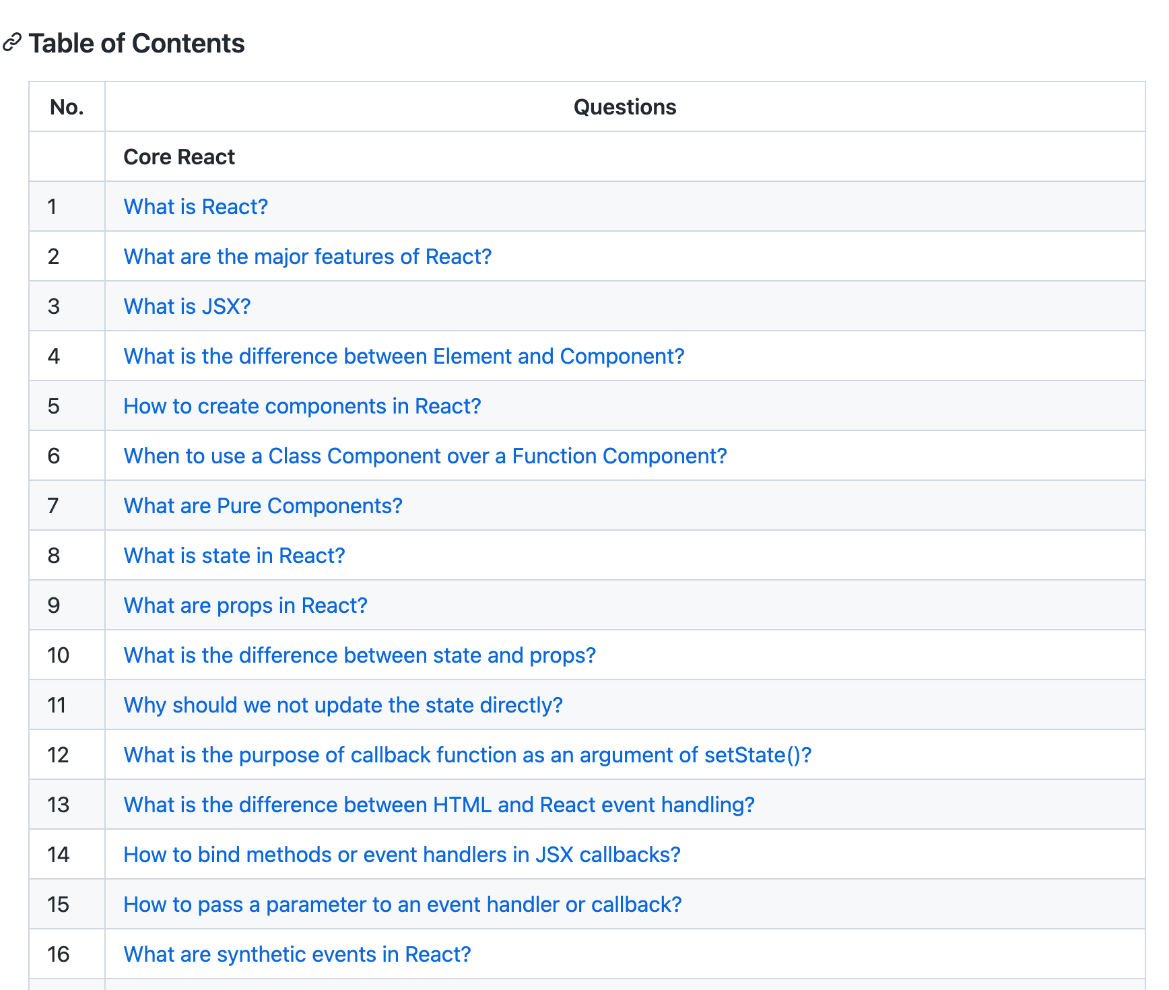Image resolution: width=1169 pixels, height=990 pixels.
Task: Open the "What is React?" link
Action: [195, 207]
